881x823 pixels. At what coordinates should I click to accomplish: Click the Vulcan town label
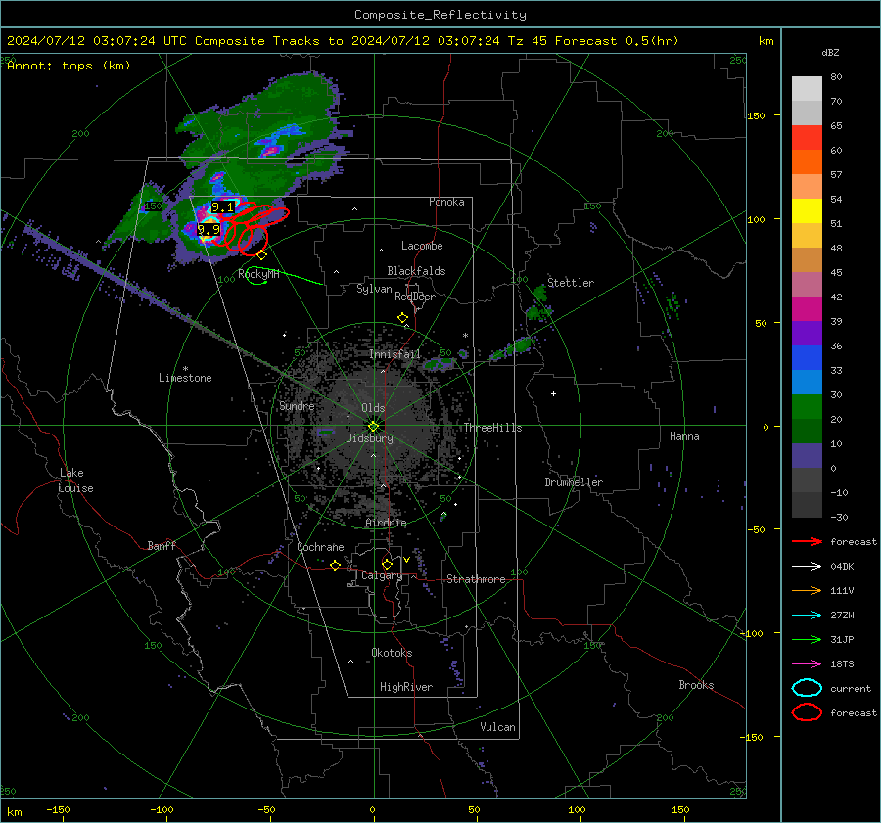click(x=498, y=727)
